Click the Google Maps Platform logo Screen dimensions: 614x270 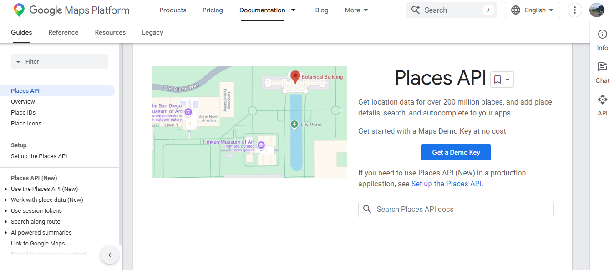[x=71, y=10]
